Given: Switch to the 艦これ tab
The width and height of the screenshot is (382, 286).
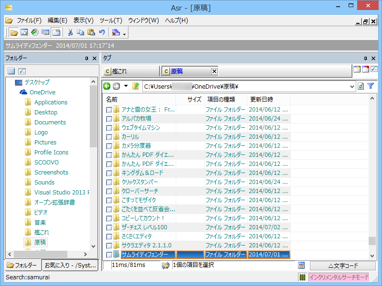Looking at the screenshot, I should pyautogui.click(x=131, y=71).
